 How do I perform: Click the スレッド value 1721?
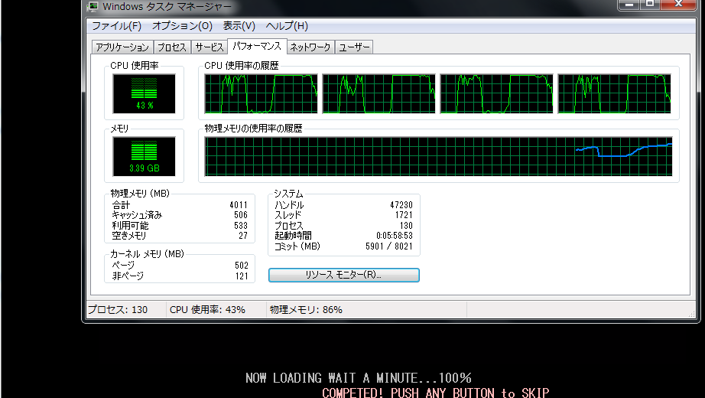404,215
